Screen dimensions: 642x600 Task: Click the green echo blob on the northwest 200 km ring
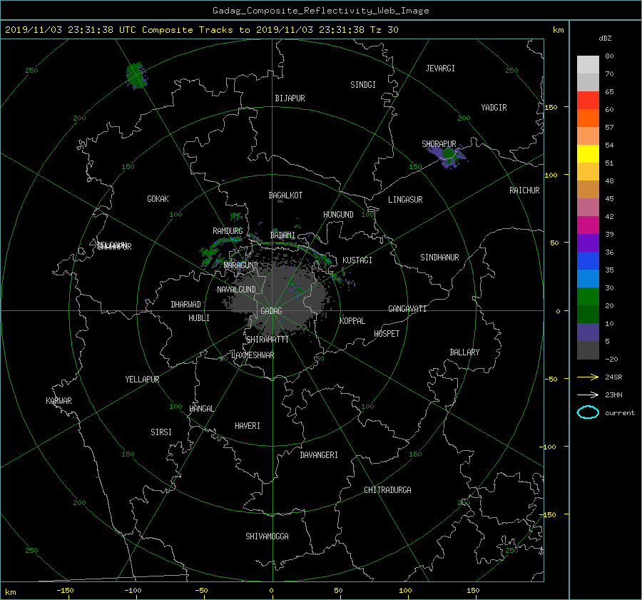point(136,76)
